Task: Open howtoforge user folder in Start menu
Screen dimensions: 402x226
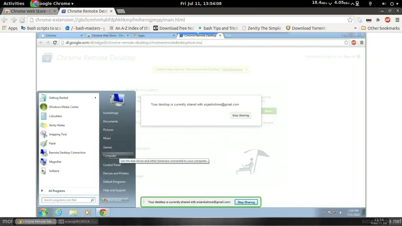Action: point(110,113)
